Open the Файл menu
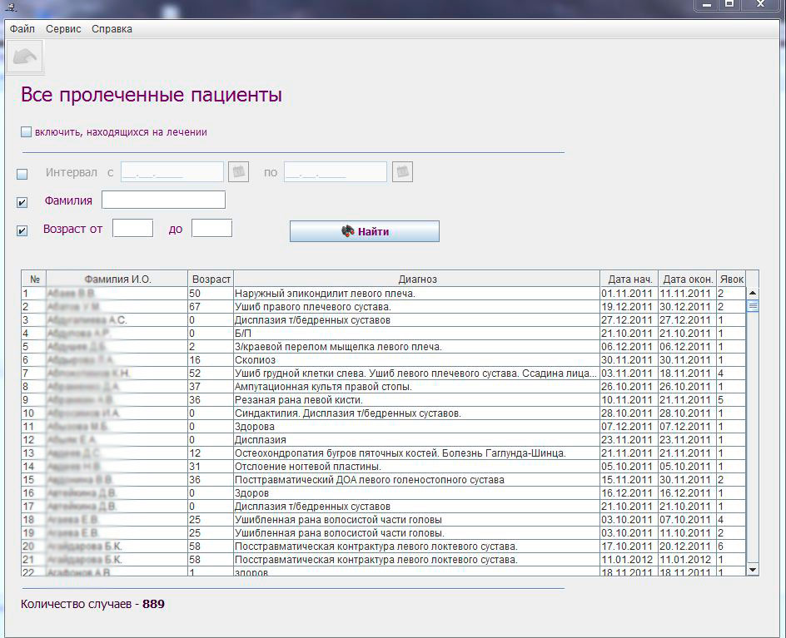 pyautogui.click(x=22, y=29)
